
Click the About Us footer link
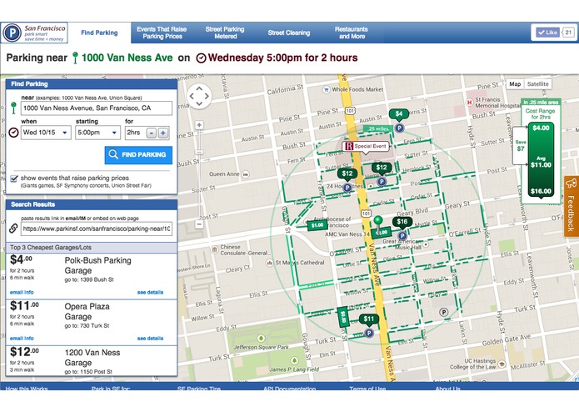pos(447,389)
